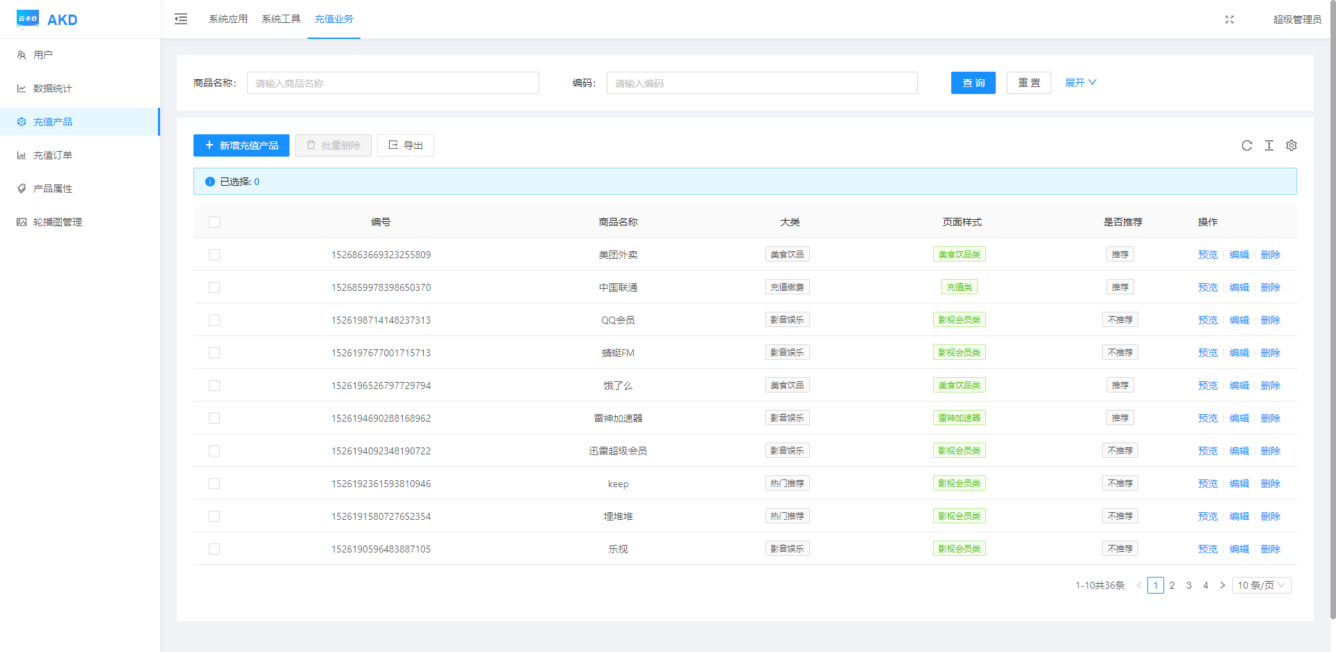1336x652 pixels.
Task: Focus the 商品名称 search input field
Action: (x=392, y=83)
